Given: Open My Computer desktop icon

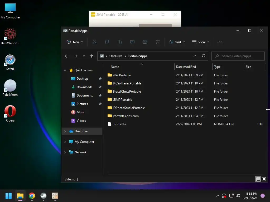Looking at the screenshot, I should (x=10, y=11).
